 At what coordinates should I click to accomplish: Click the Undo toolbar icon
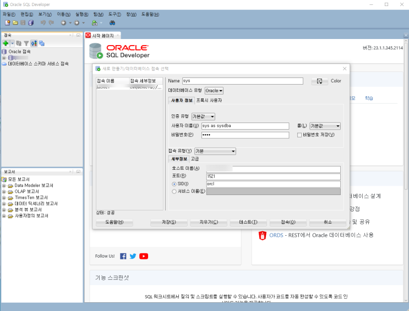[x=43, y=23]
